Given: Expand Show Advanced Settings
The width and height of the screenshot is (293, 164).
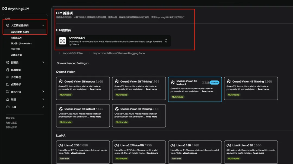Looking at the screenshot, I should [73, 63].
